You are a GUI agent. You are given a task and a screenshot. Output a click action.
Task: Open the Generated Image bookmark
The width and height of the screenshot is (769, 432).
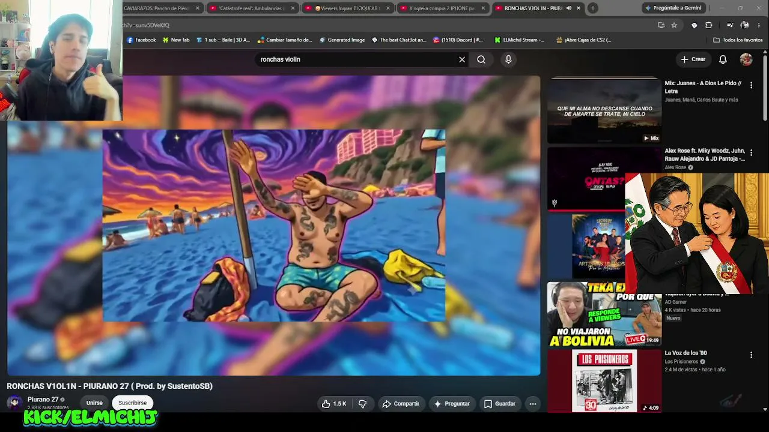click(342, 40)
